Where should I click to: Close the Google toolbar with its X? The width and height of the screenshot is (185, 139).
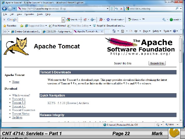tap(4, 20)
